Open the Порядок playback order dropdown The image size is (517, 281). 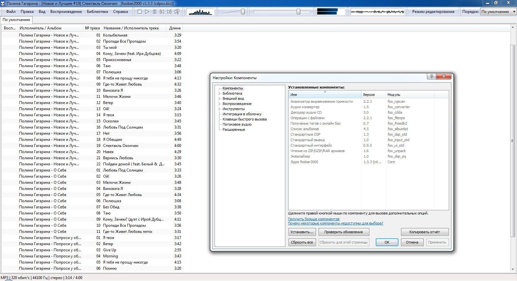click(498, 12)
